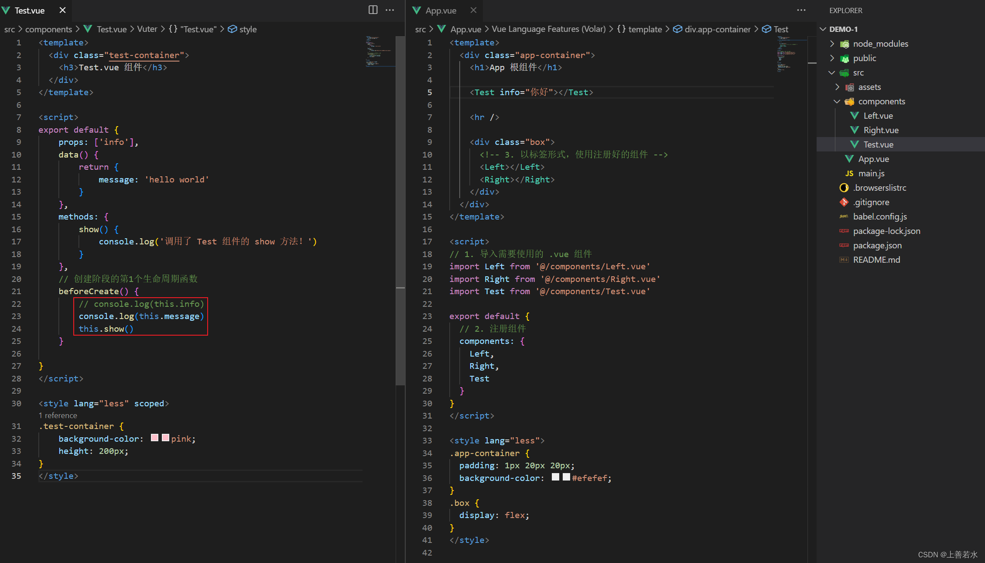The height and width of the screenshot is (563, 985).
Task: Open main.js from the explorer
Action: click(871, 173)
